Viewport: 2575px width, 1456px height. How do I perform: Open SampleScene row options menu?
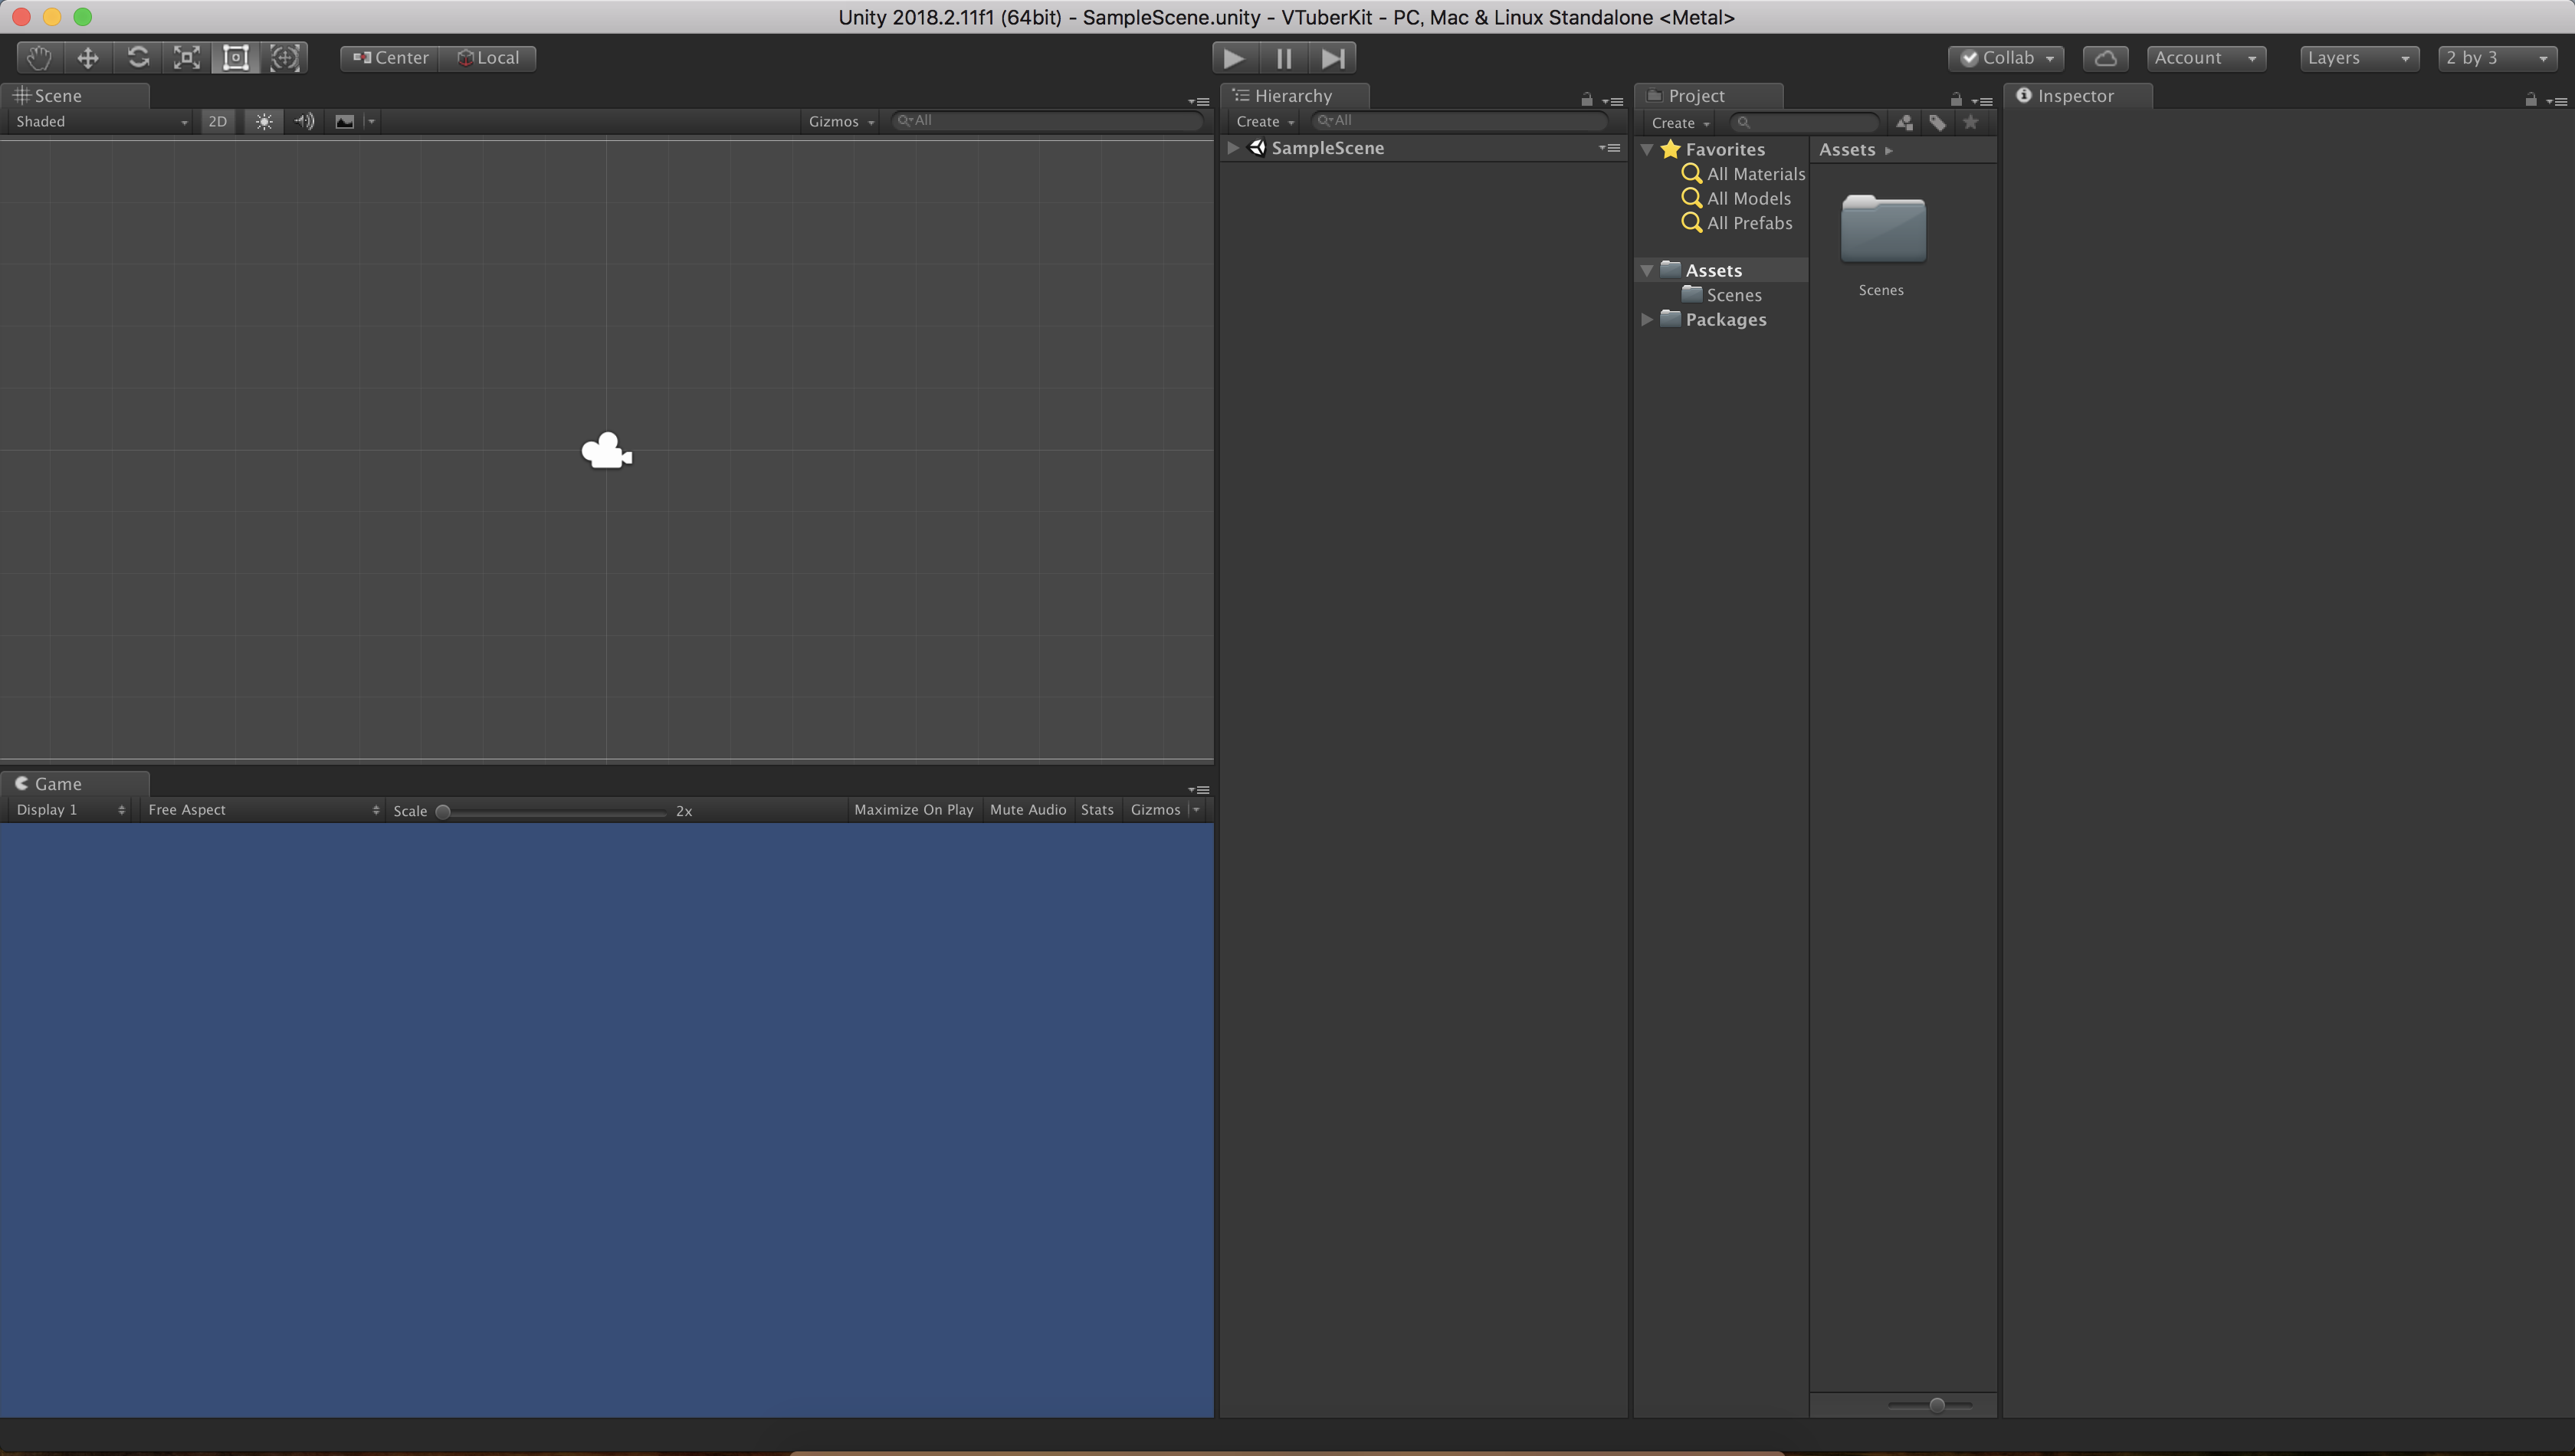point(1609,148)
